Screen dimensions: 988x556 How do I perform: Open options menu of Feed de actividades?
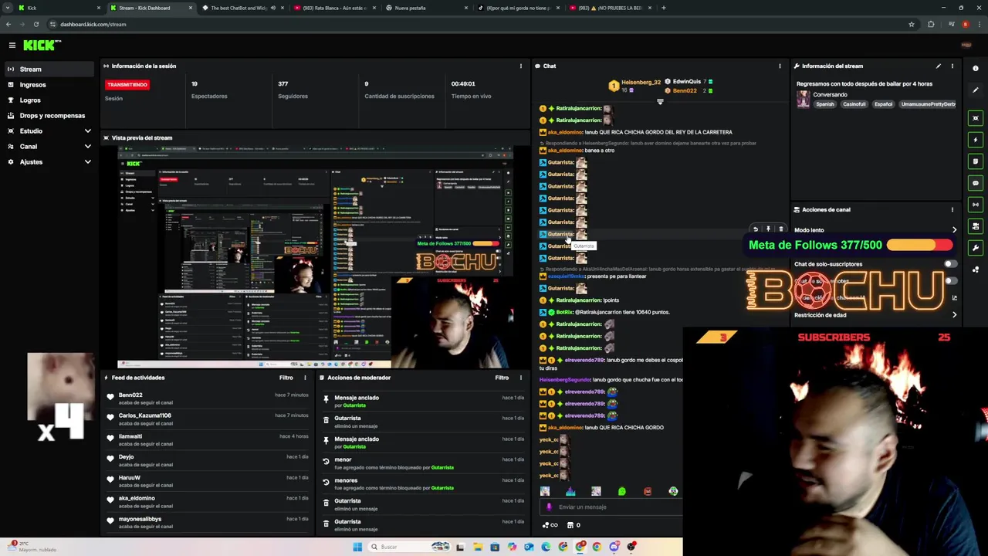click(x=305, y=378)
